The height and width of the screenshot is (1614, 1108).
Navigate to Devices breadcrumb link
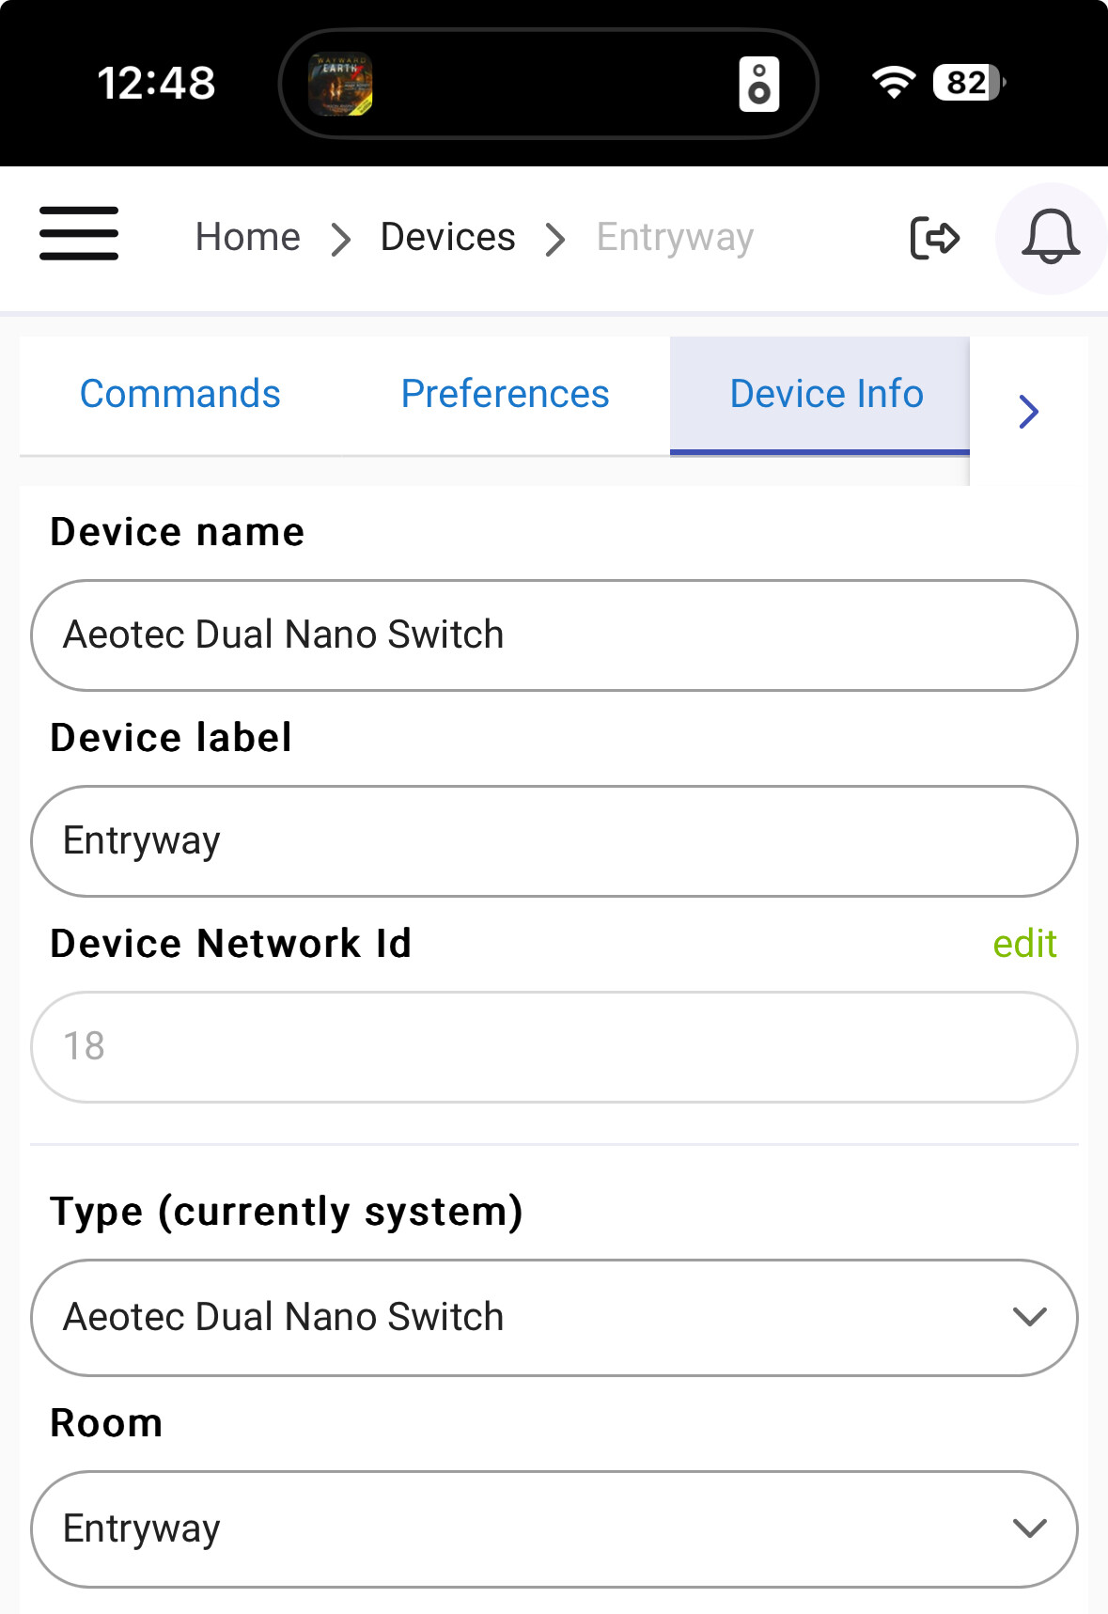pos(448,238)
